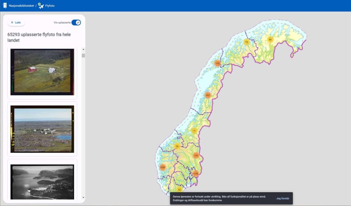Viewport: 351px width, 206px height.
Task: Dismiss notice by clicking Jeg forstår
Action: point(283,198)
